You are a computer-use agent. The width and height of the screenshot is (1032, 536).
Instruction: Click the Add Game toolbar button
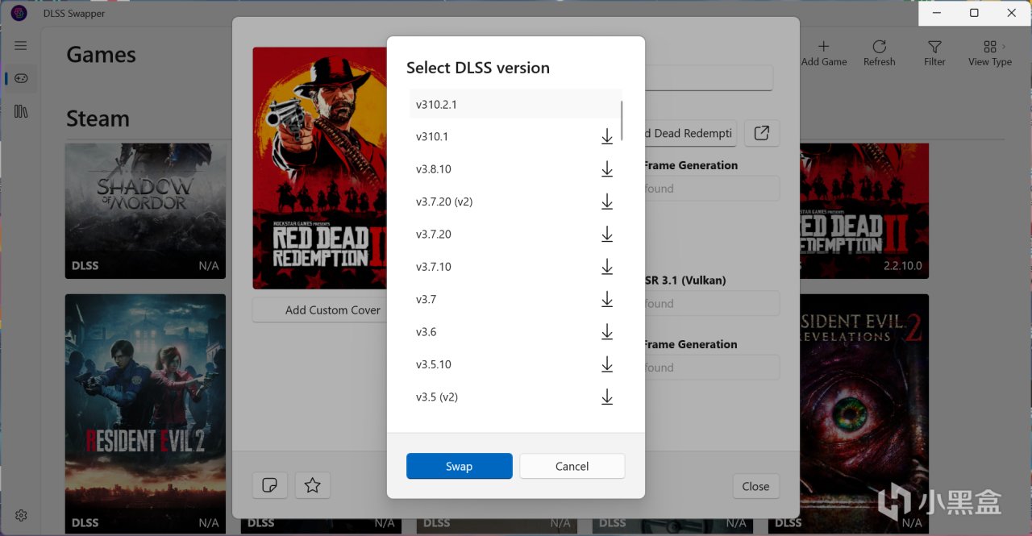pyautogui.click(x=824, y=53)
